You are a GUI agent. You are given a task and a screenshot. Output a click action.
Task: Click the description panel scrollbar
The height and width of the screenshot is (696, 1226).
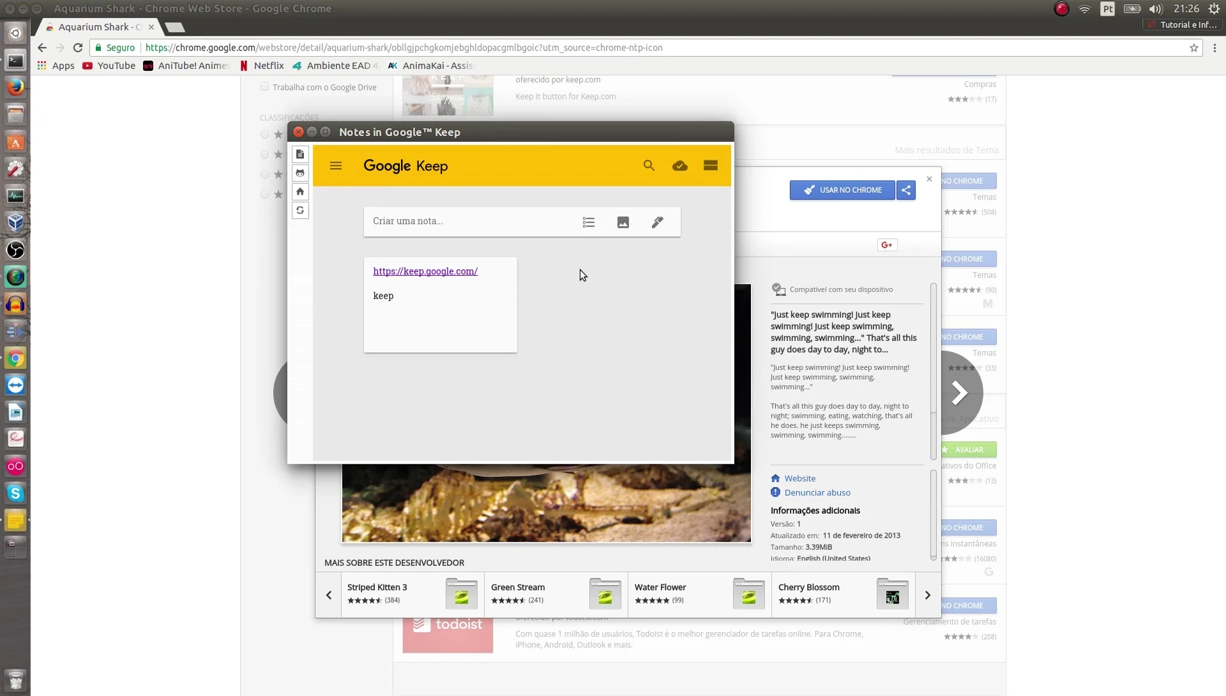(933, 370)
